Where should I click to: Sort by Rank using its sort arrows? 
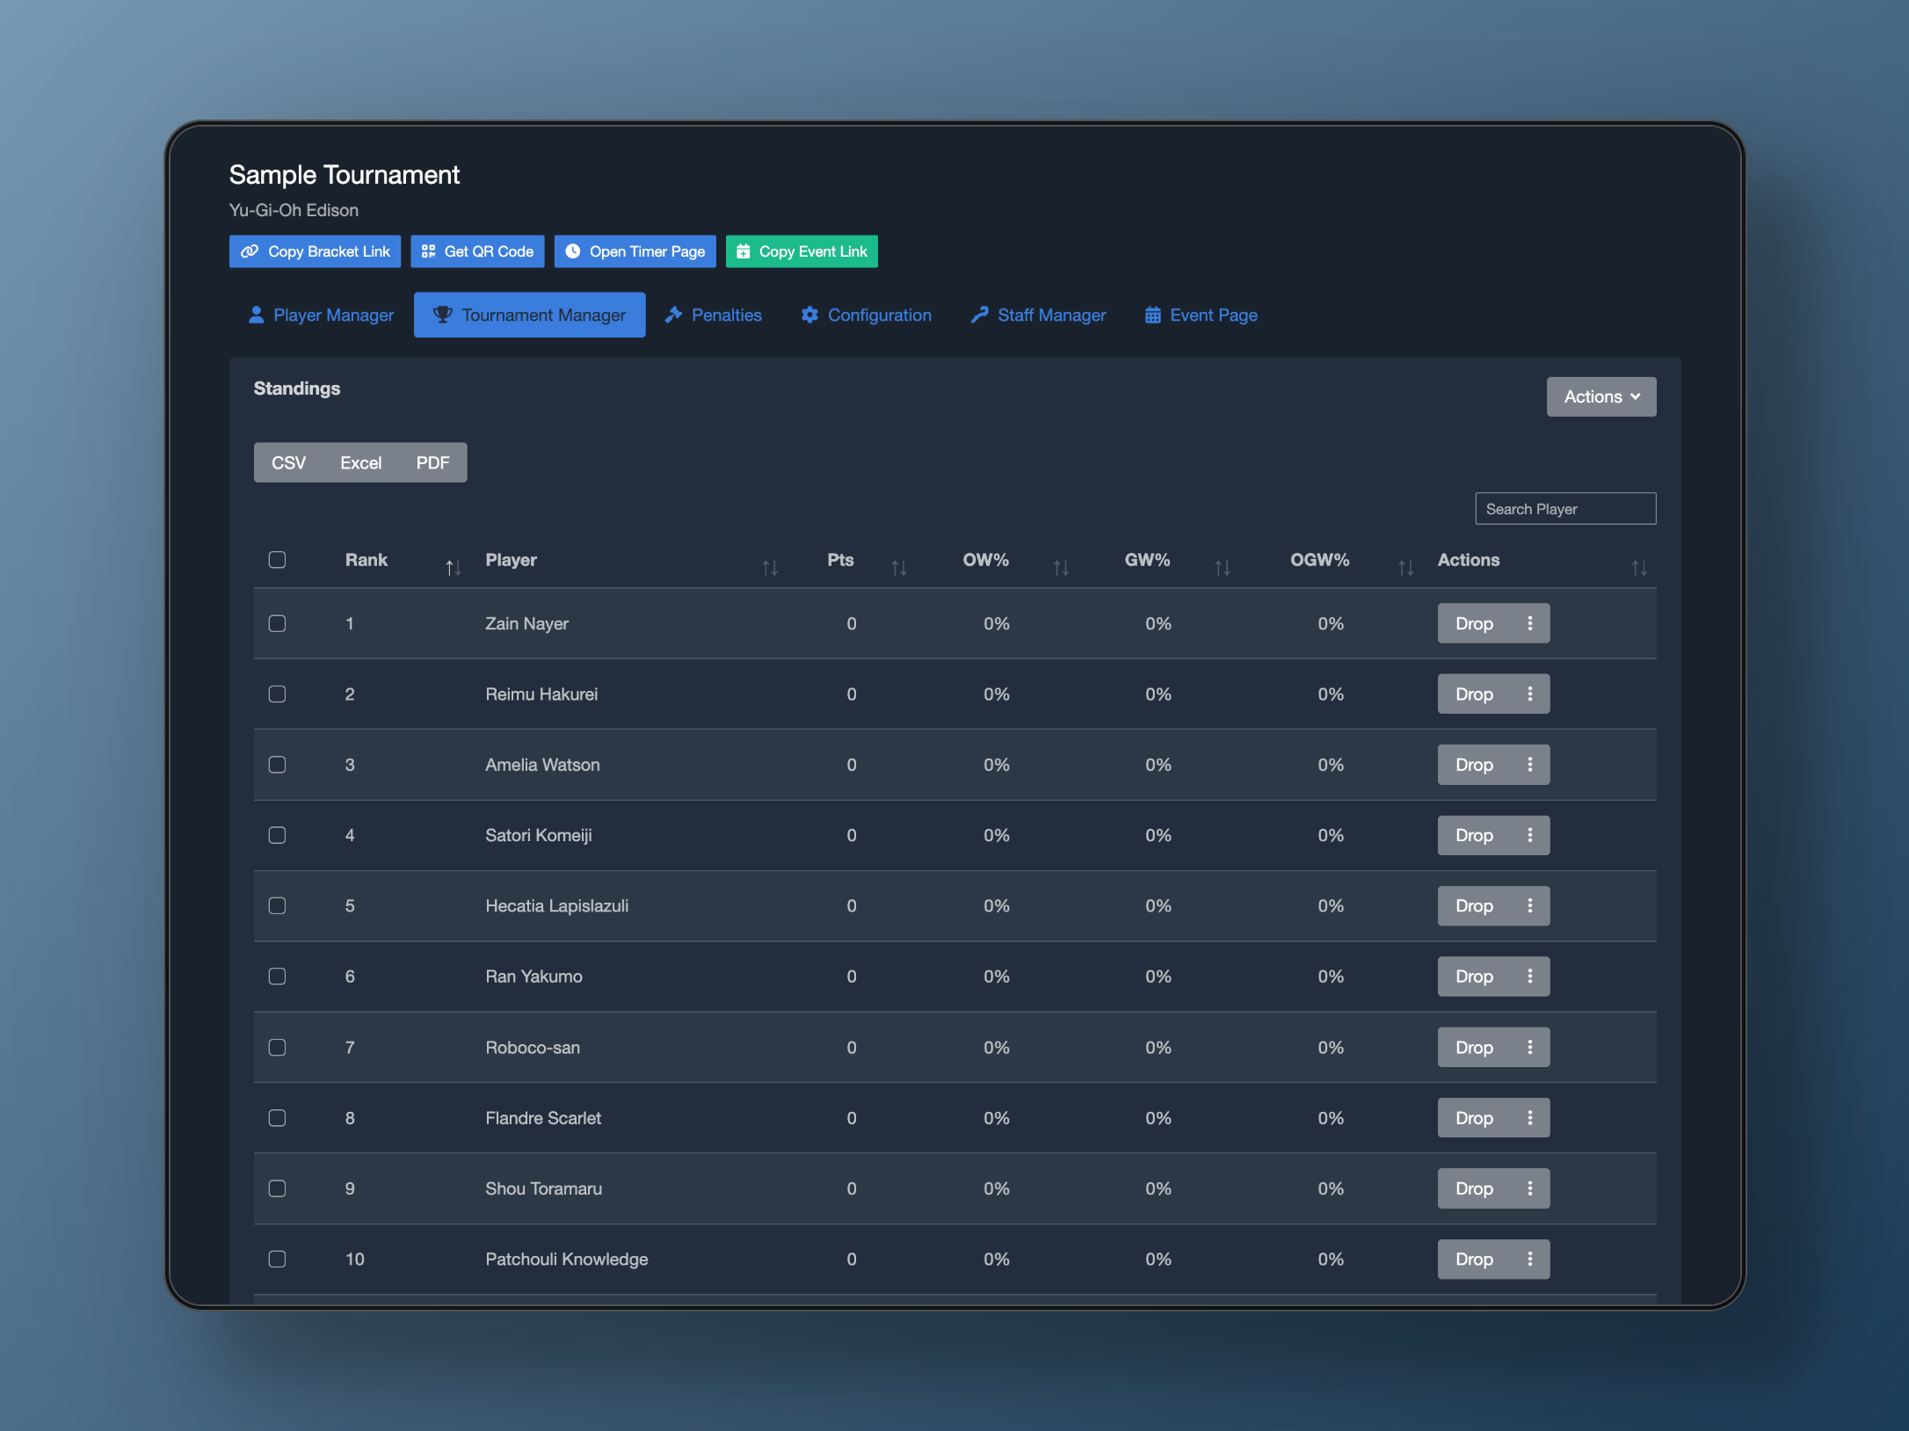pyautogui.click(x=453, y=568)
